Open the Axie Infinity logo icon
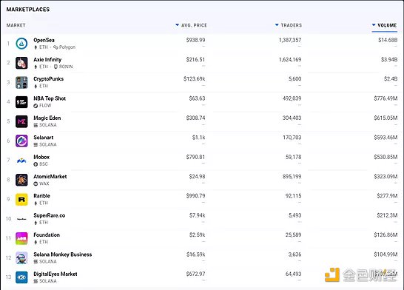The height and width of the screenshot is (290, 404). tap(21, 63)
